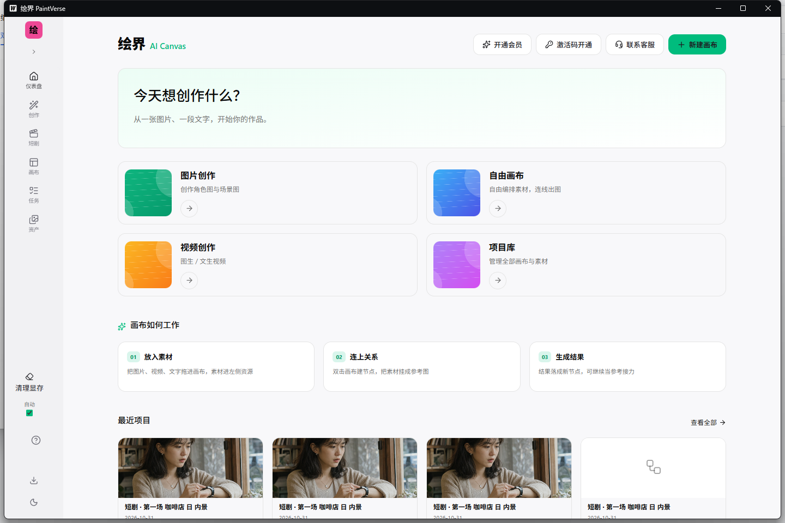Switch to the 画布 sidebar page

[34, 166]
